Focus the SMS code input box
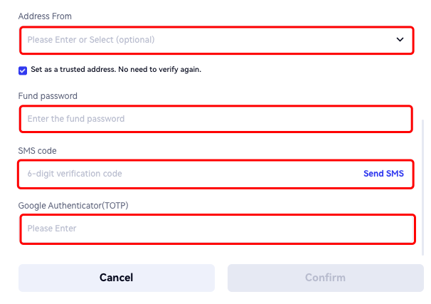 point(185,174)
